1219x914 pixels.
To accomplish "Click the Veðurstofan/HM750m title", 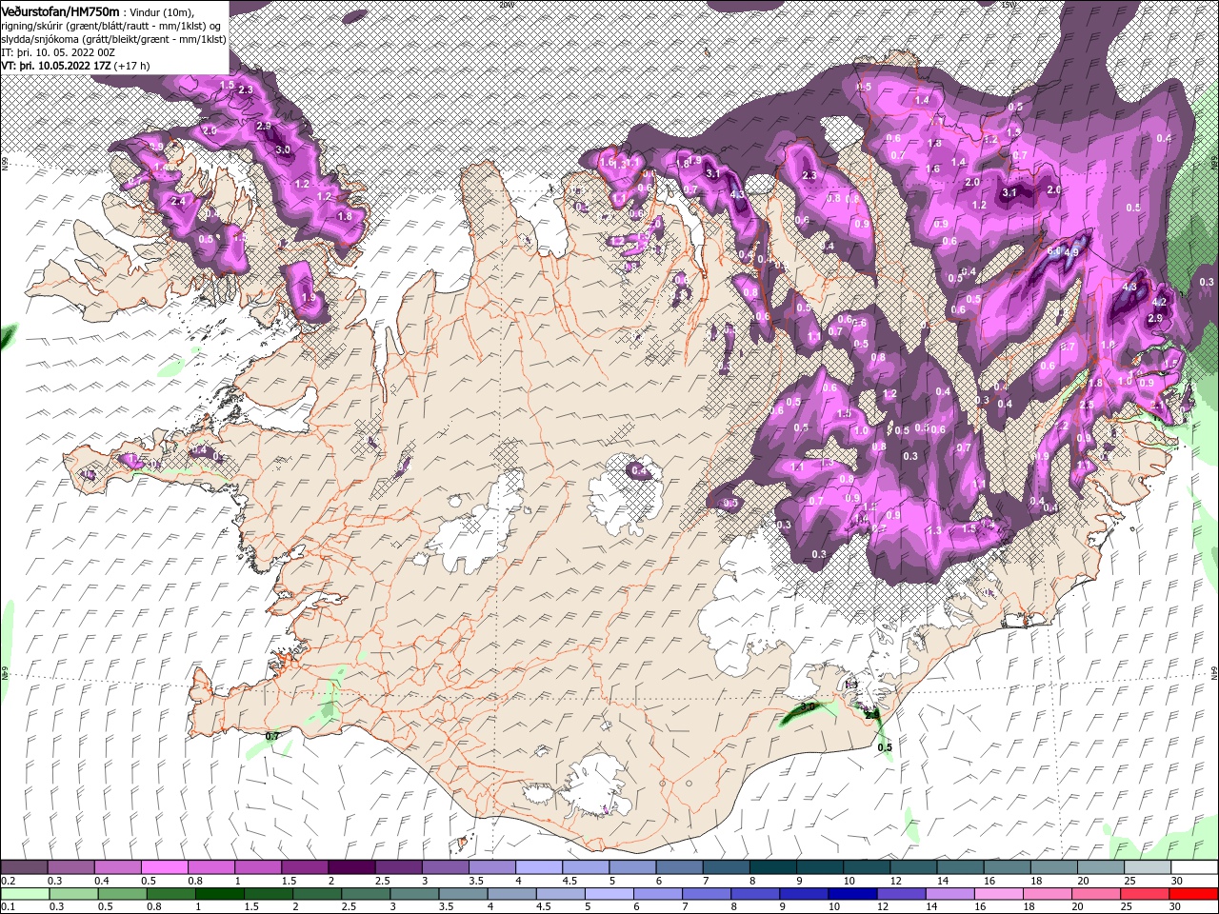I will click(x=60, y=10).
